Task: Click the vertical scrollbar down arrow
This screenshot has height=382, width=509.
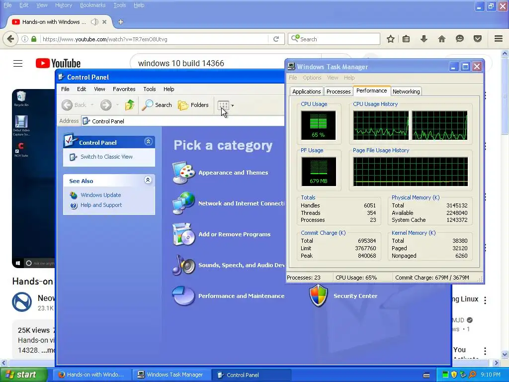Action: pyautogui.click(x=505, y=354)
